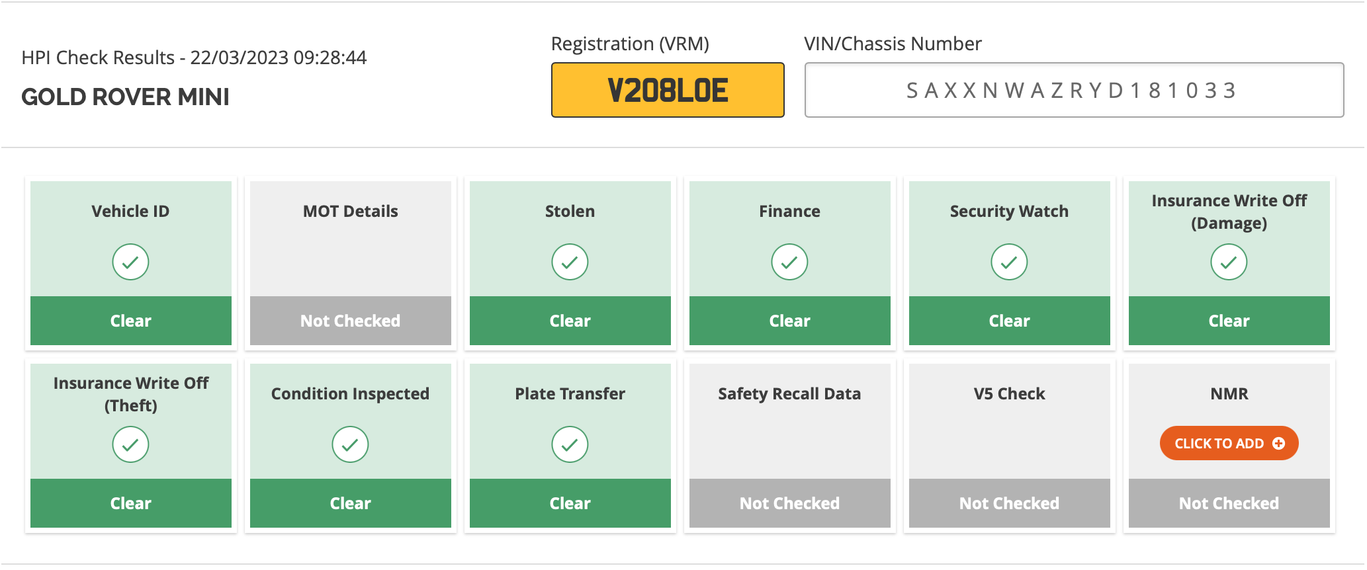Select the VIN/Chassis Number field

[1074, 90]
